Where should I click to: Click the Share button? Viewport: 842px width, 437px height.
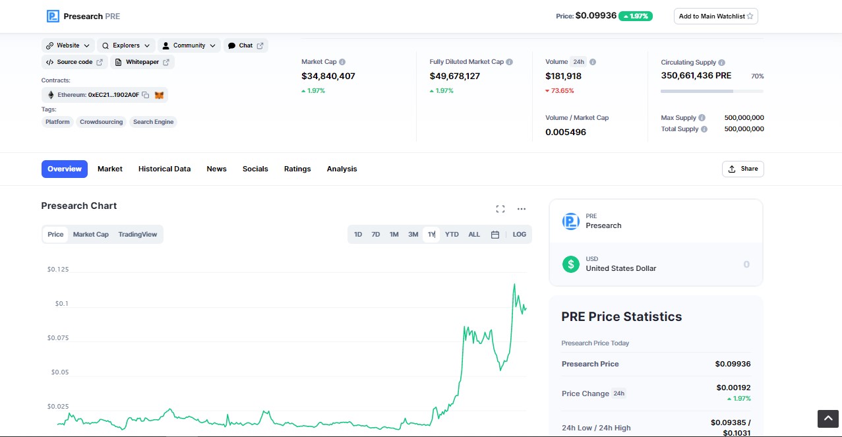[743, 169]
